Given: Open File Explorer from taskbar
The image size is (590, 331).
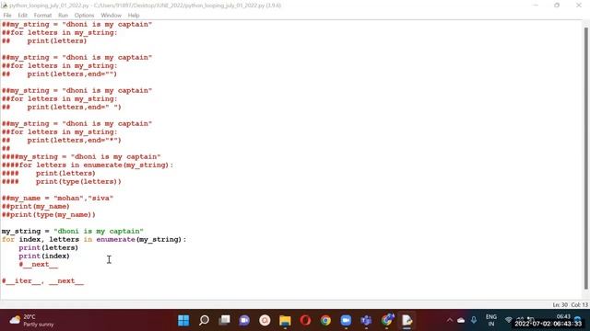Looking at the screenshot, I should 285,321.
